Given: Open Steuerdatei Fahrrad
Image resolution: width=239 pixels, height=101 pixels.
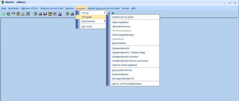Looking at the screenshot, I should point(133,70).
